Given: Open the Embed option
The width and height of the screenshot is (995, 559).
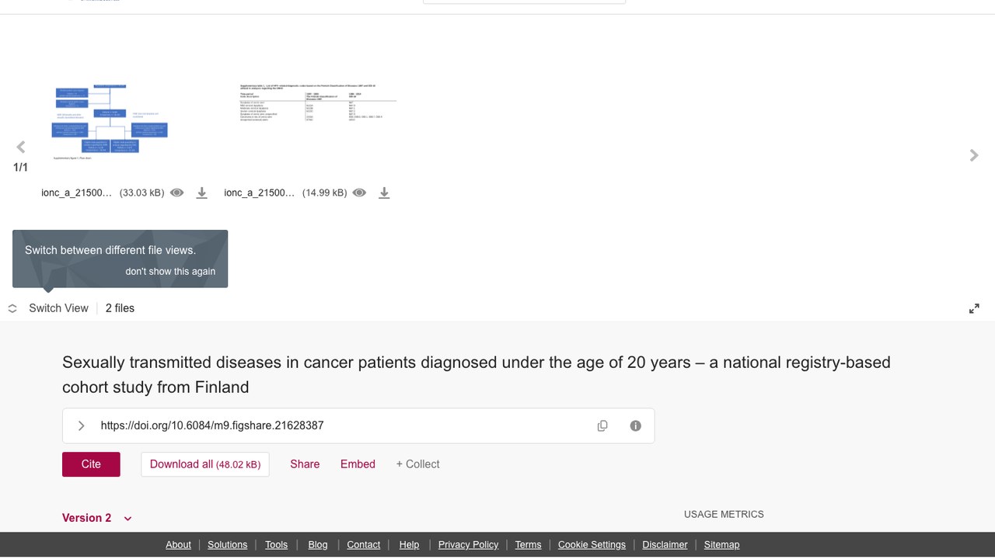Looking at the screenshot, I should [x=358, y=464].
